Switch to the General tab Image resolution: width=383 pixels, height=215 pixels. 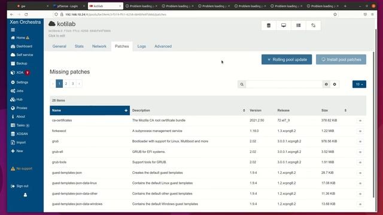59,47
